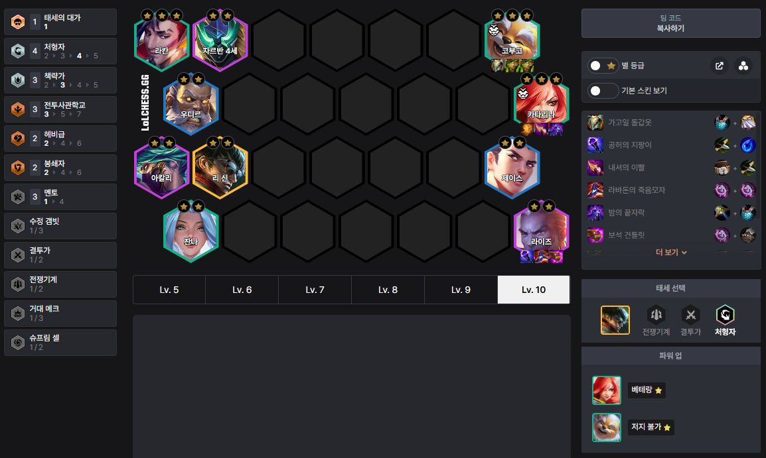This screenshot has width=766, height=458.
Task: Select the 라이즈 champion hexagon
Action: (541, 231)
